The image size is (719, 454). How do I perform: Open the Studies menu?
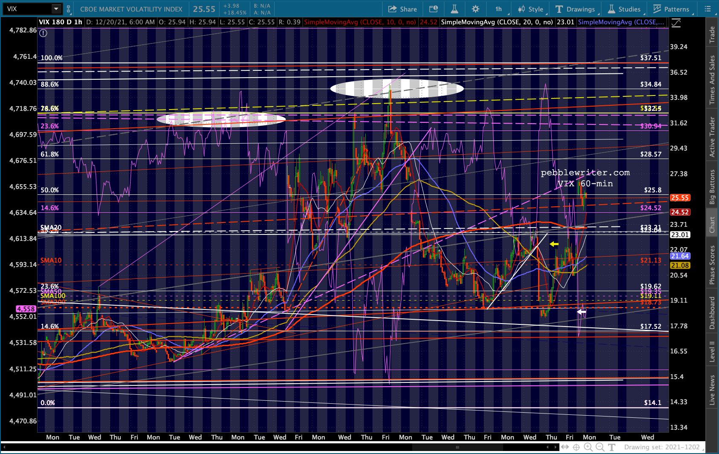(624, 9)
